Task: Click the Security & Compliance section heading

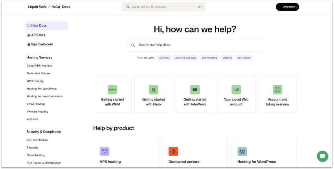Action: (x=44, y=132)
